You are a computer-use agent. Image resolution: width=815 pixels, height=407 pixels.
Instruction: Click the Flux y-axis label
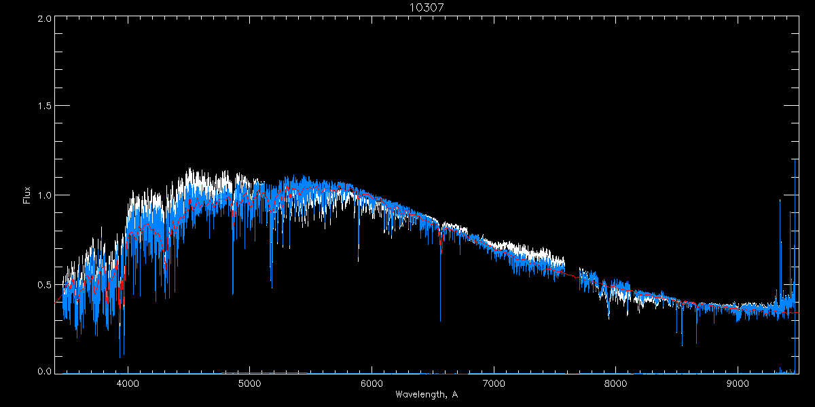[x=27, y=195]
